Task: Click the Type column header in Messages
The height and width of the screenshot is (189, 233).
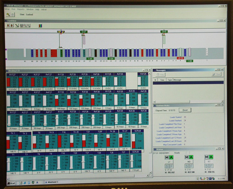Action: pos(170,80)
